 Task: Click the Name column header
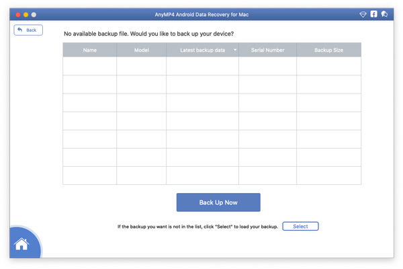(x=90, y=50)
